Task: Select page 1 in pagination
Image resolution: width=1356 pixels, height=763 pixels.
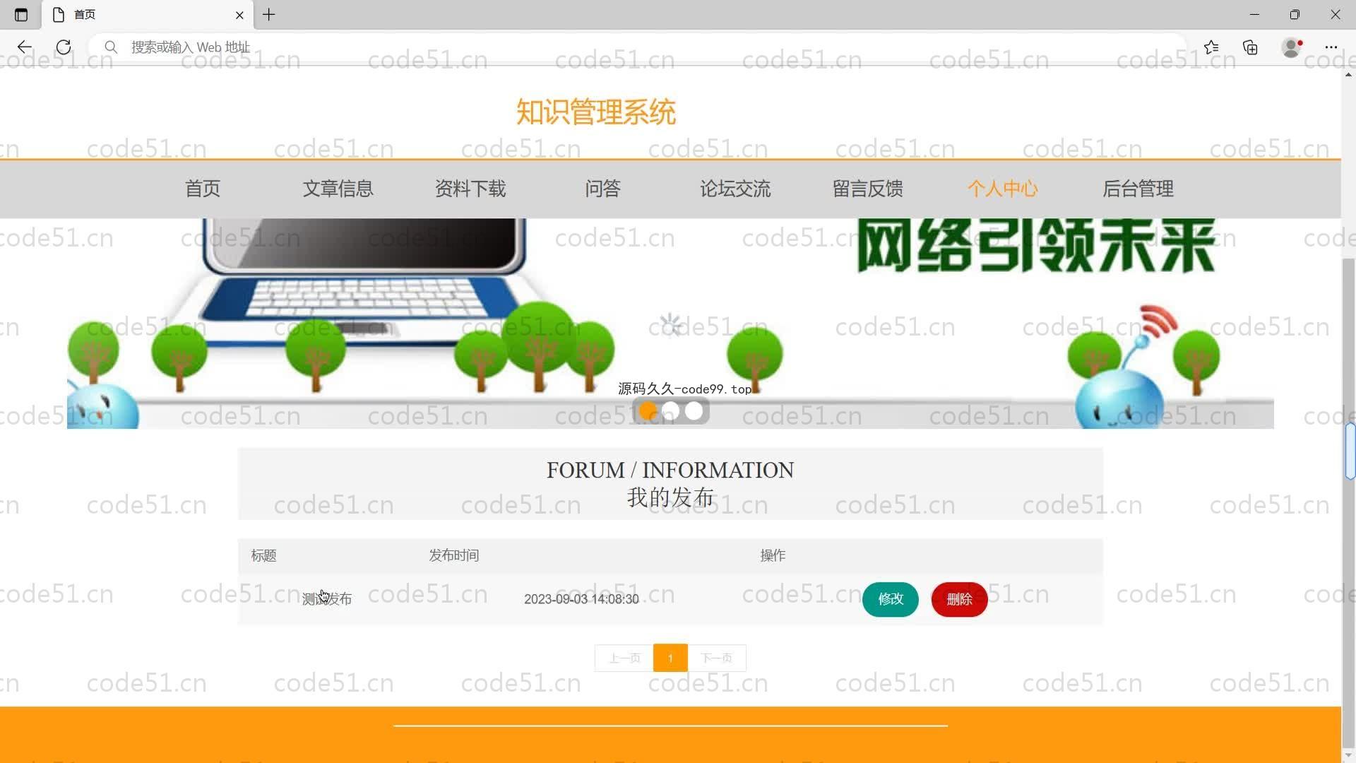Action: [670, 658]
